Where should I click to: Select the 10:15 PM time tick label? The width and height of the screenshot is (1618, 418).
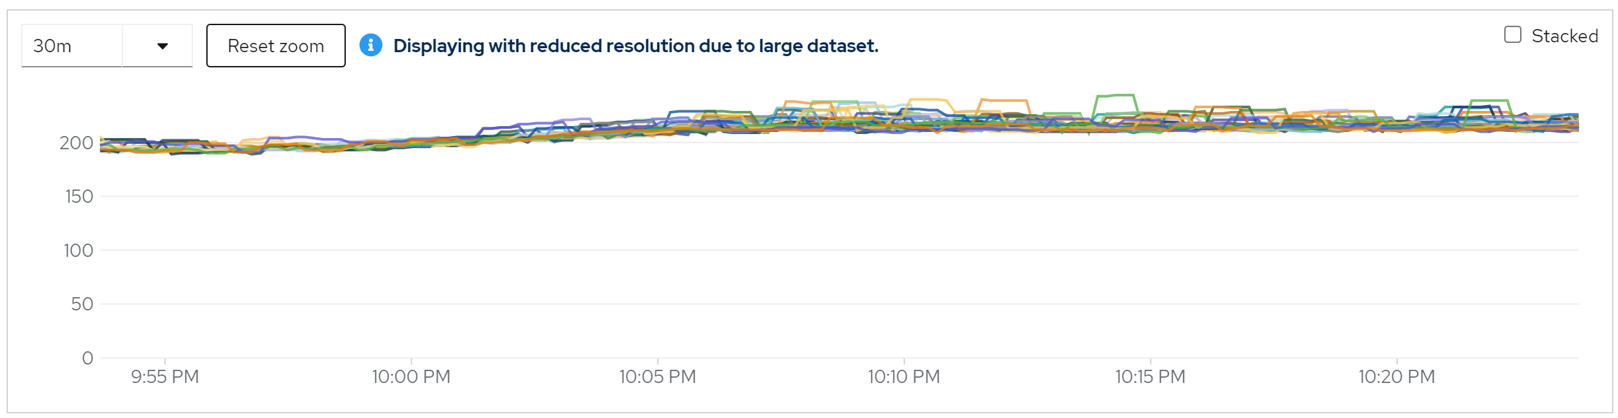(1150, 376)
